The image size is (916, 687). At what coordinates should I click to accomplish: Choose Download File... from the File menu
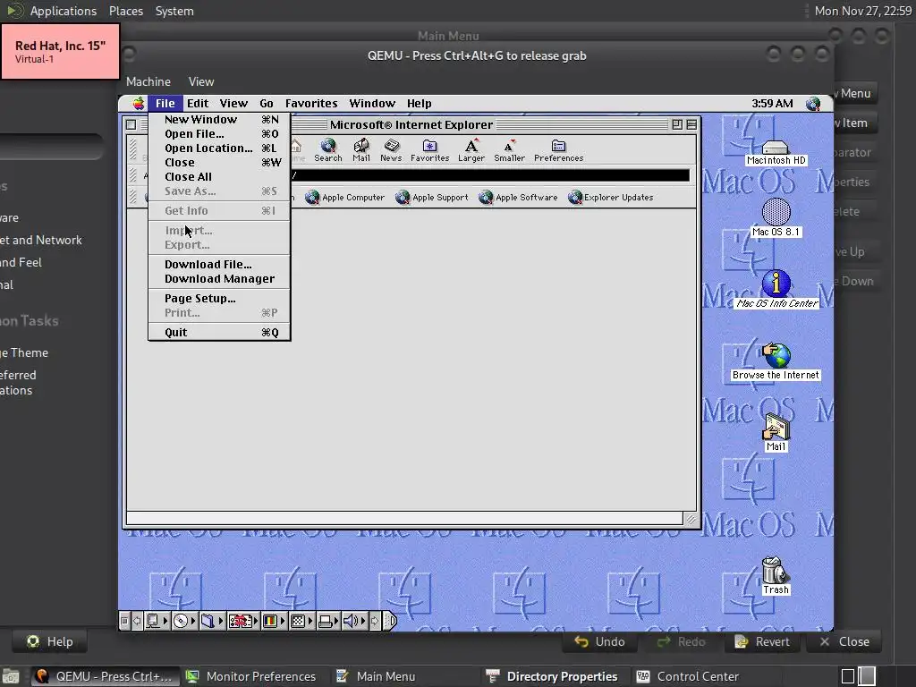219,264
